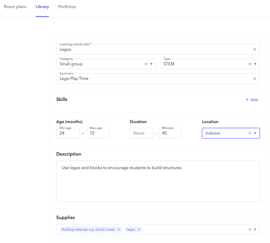Clear the Indoors location selection
This screenshot has width=270, height=243.
(x=250, y=133)
